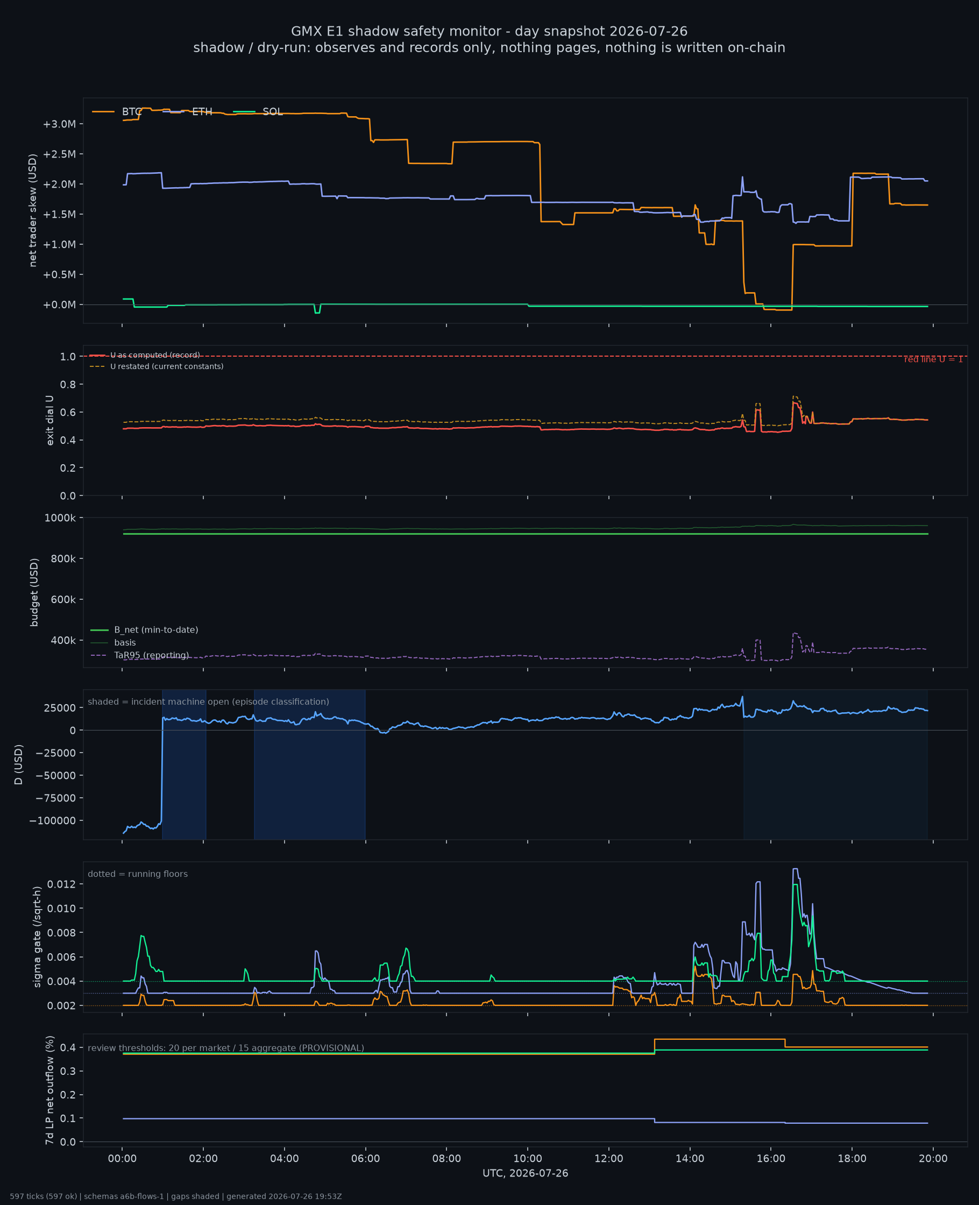This screenshot has width=979, height=1205.
Task: Click the 'D (USD)' axis label
Action: (19, 764)
